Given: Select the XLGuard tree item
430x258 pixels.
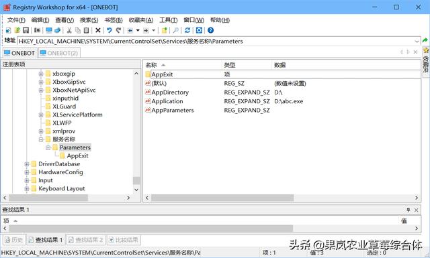Looking at the screenshot, I should pyautogui.click(x=64, y=107).
